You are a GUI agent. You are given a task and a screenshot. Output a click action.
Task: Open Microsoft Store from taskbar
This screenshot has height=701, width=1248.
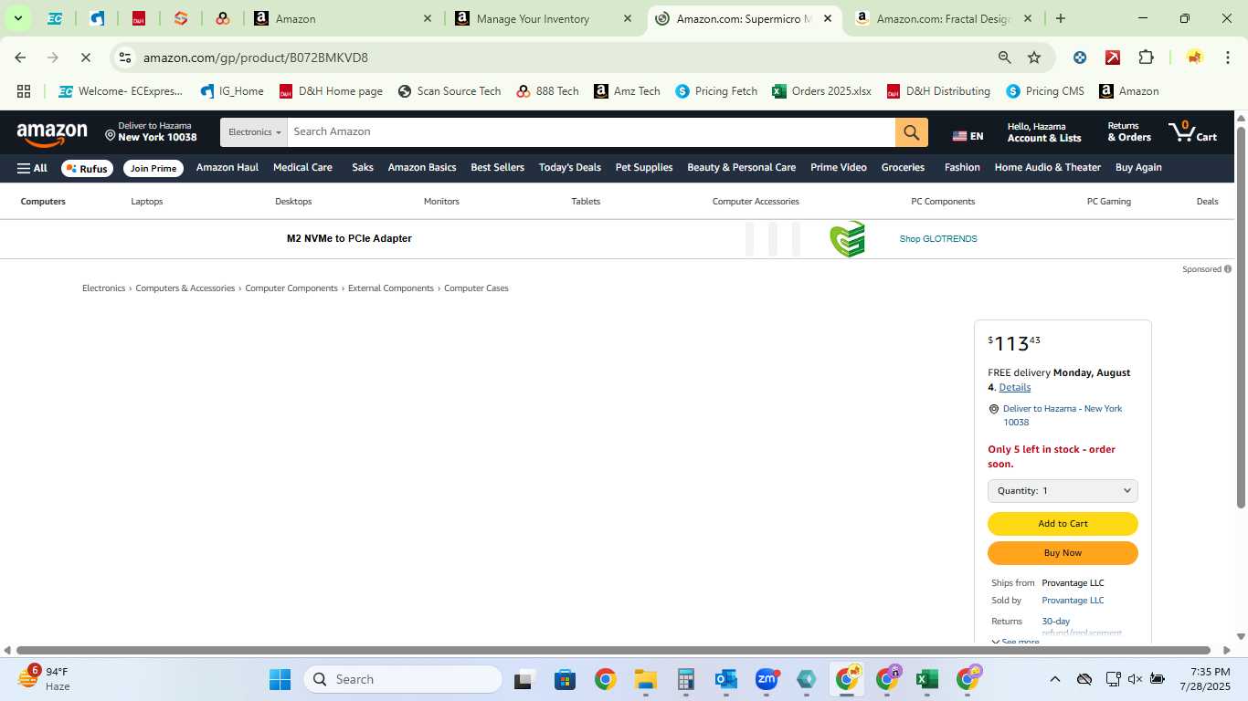tap(565, 679)
